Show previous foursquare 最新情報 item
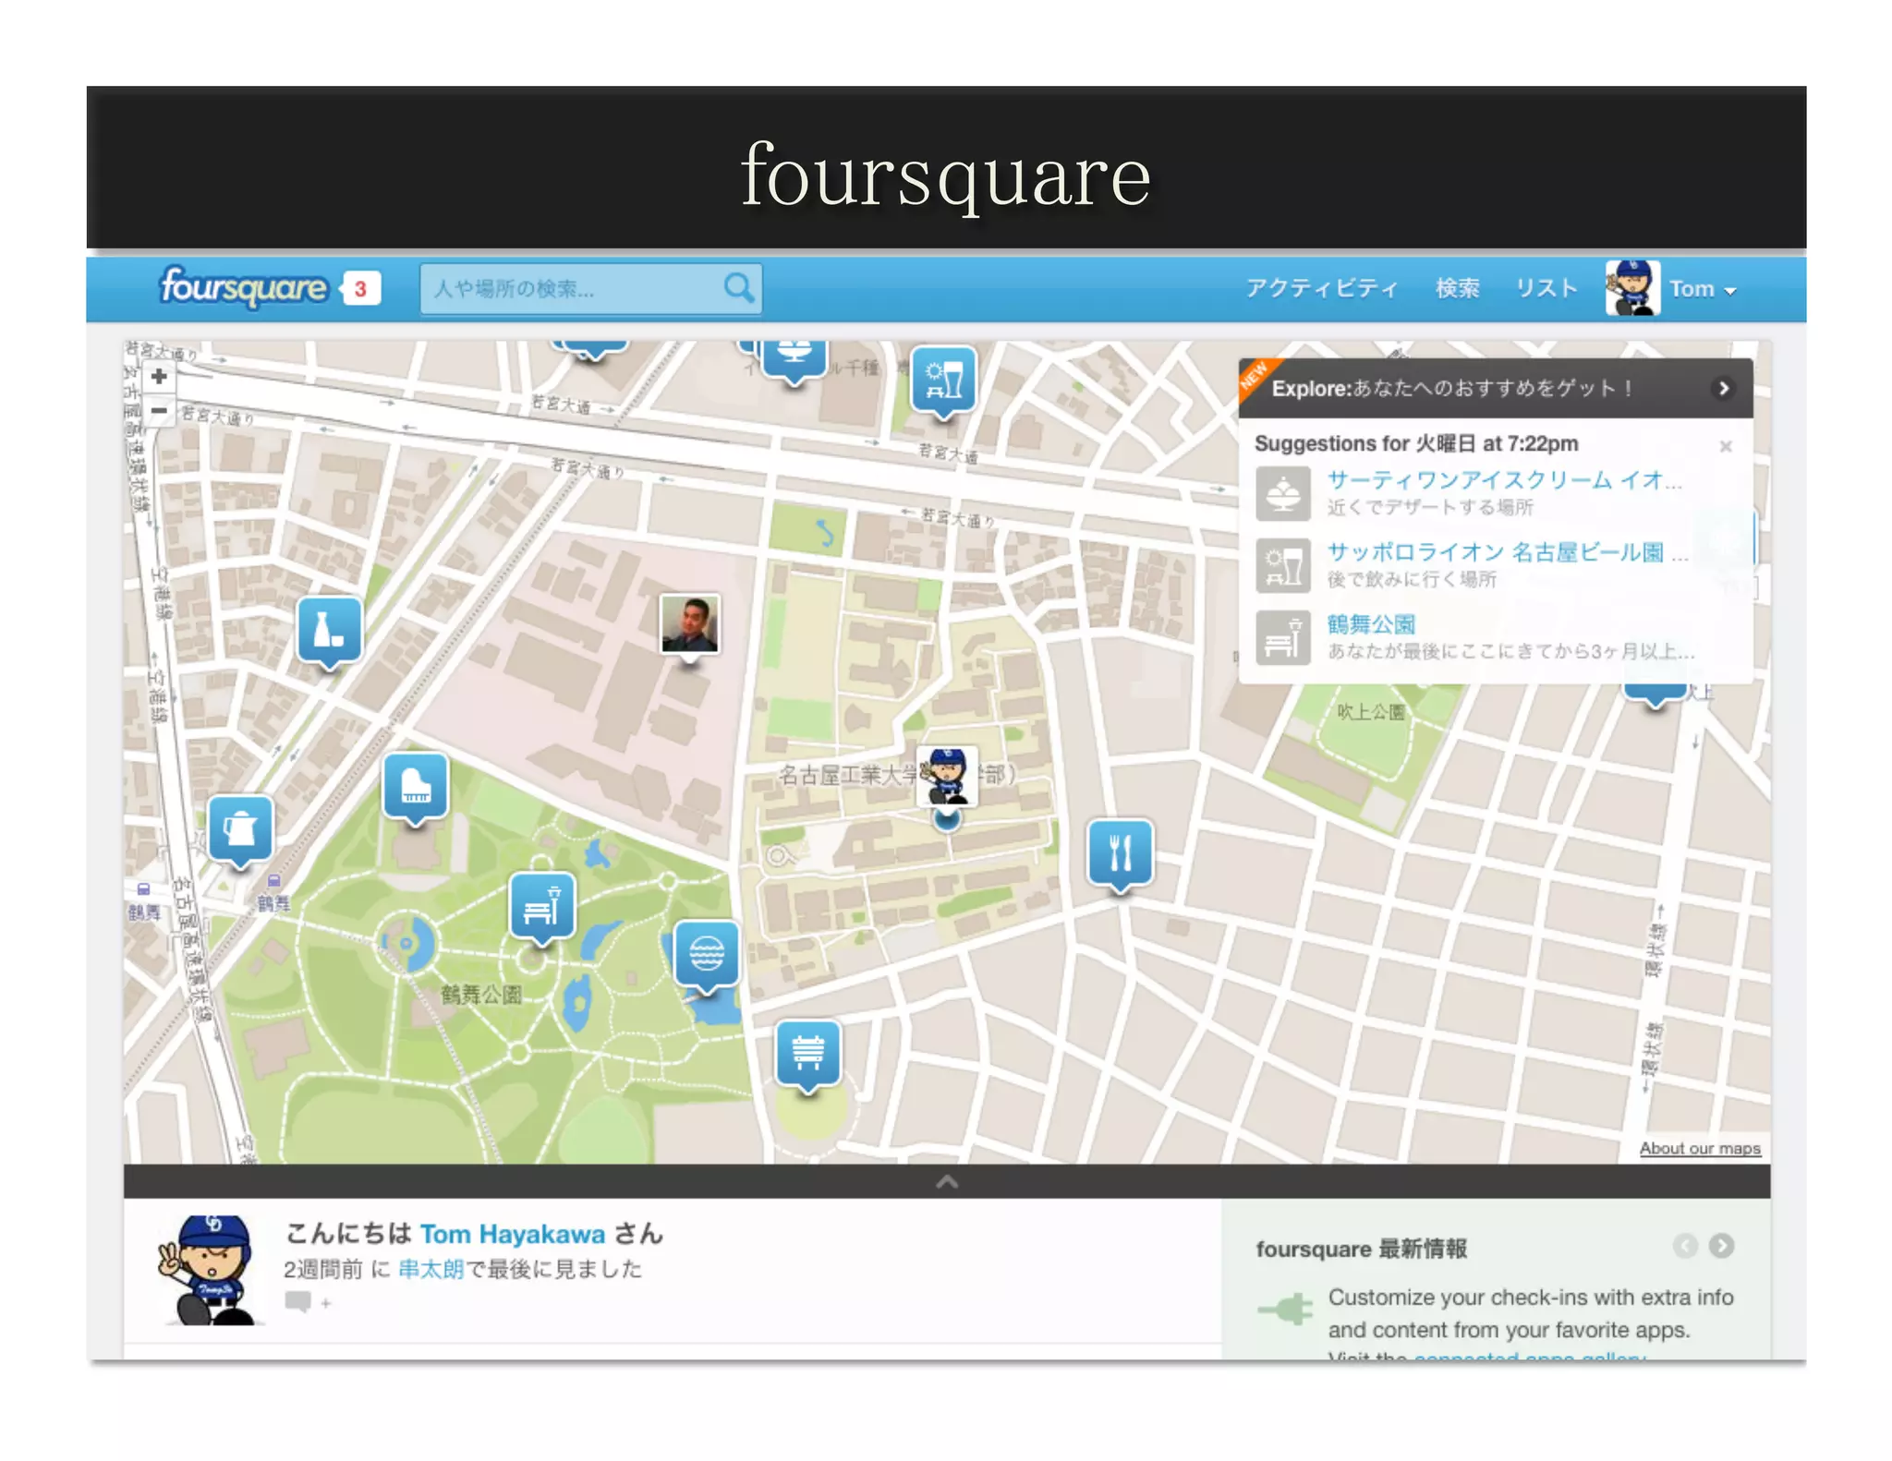This screenshot has width=1892, height=1461. pos(1685,1246)
